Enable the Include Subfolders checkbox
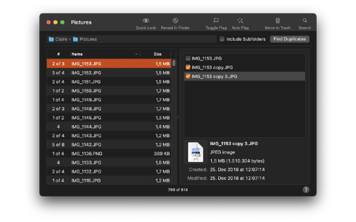Viewport: 356px width, 222px height. coord(222,39)
